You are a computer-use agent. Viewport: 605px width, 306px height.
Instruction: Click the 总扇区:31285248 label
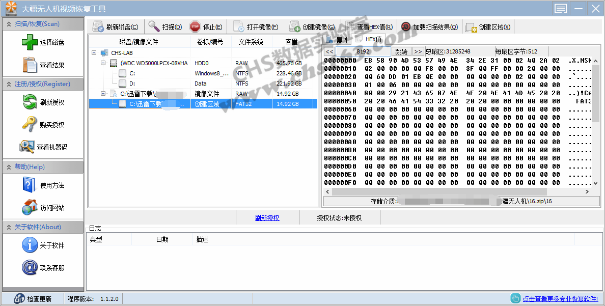[448, 51]
